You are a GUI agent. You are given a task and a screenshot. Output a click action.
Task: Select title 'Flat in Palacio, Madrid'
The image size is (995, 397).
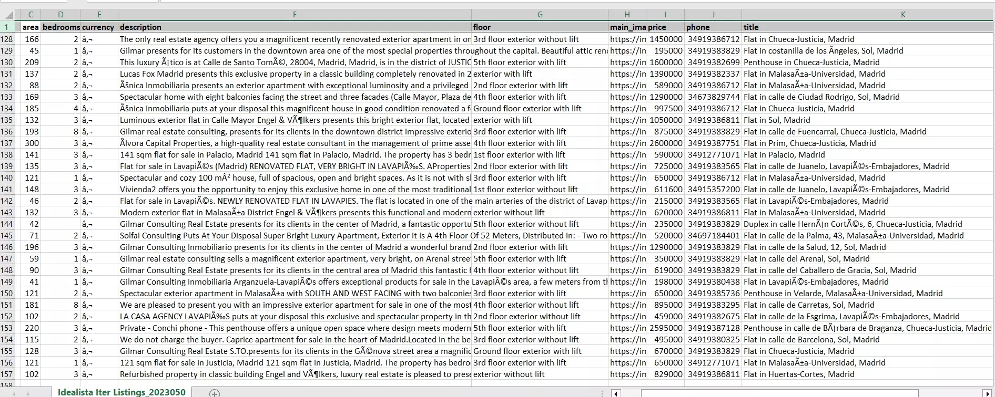coord(867,154)
